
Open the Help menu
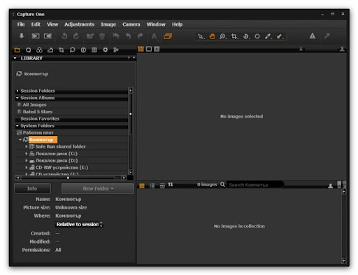[177, 24]
